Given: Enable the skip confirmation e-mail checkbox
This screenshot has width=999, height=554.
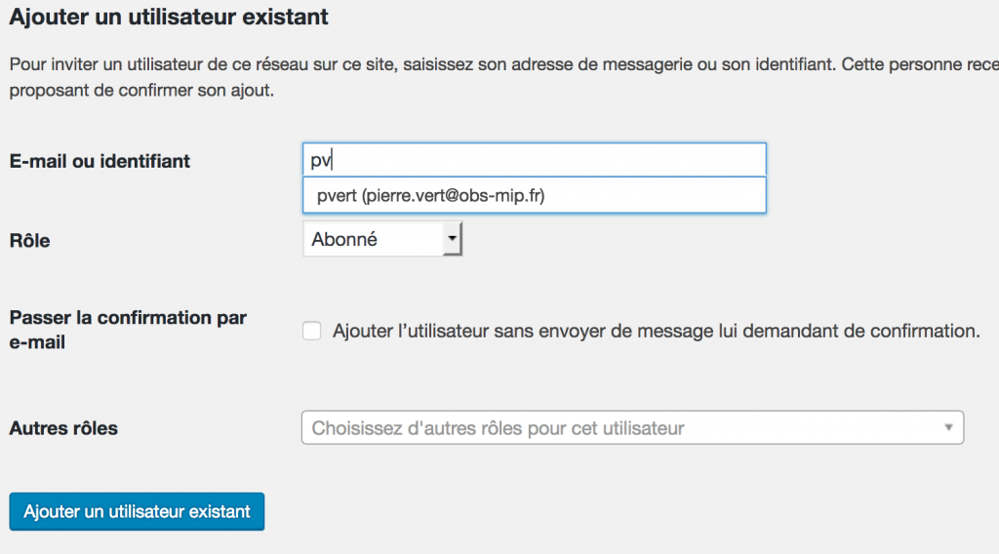Looking at the screenshot, I should 311,331.
